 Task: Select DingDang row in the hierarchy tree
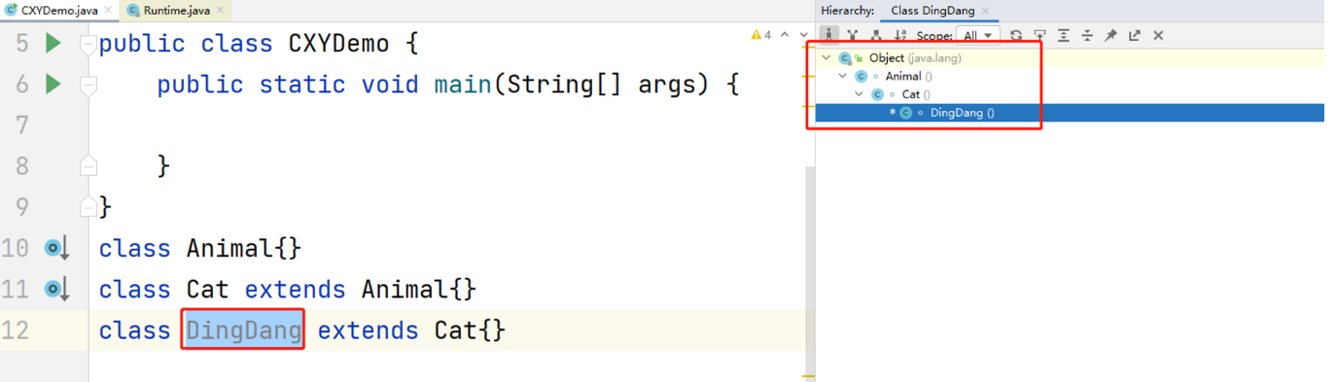(1070, 113)
